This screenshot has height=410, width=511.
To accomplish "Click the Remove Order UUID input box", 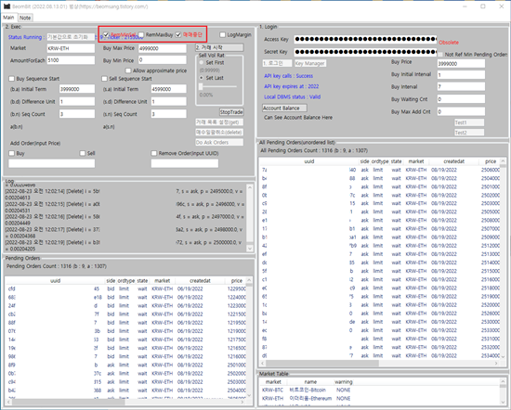I will 185,163.
